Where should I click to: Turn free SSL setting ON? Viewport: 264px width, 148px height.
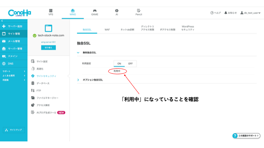pyautogui.click(x=119, y=64)
